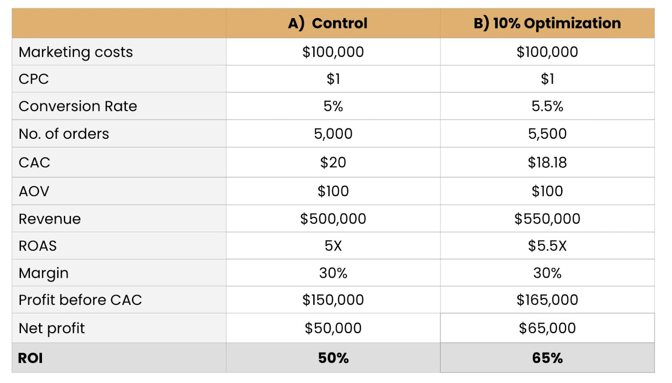The height and width of the screenshot is (383, 672).
Task: Click the $550,000 revenue cell
Action: [x=547, y=219]
